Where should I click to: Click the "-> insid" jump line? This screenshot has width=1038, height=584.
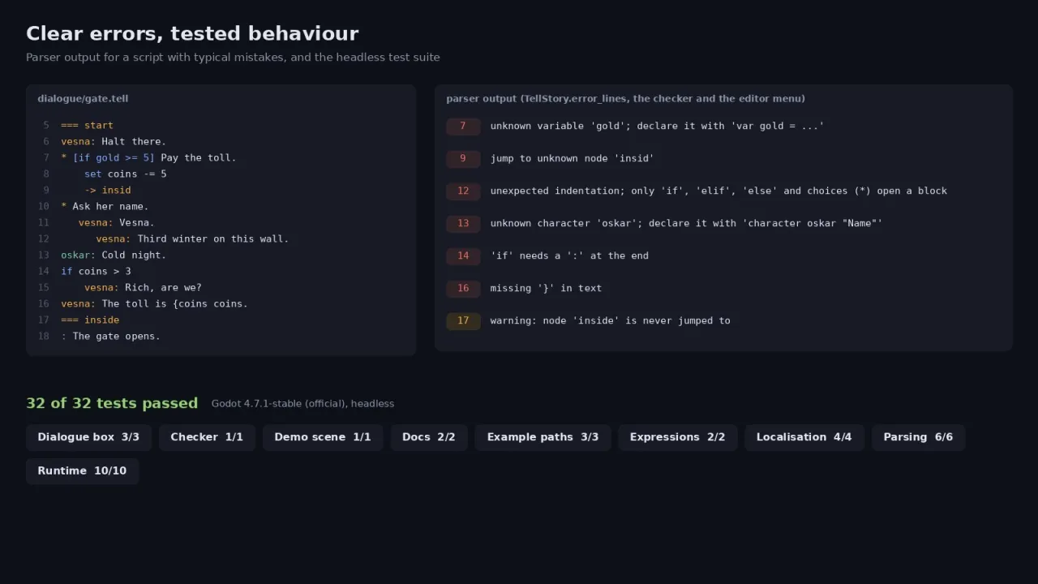coord(108,190)
